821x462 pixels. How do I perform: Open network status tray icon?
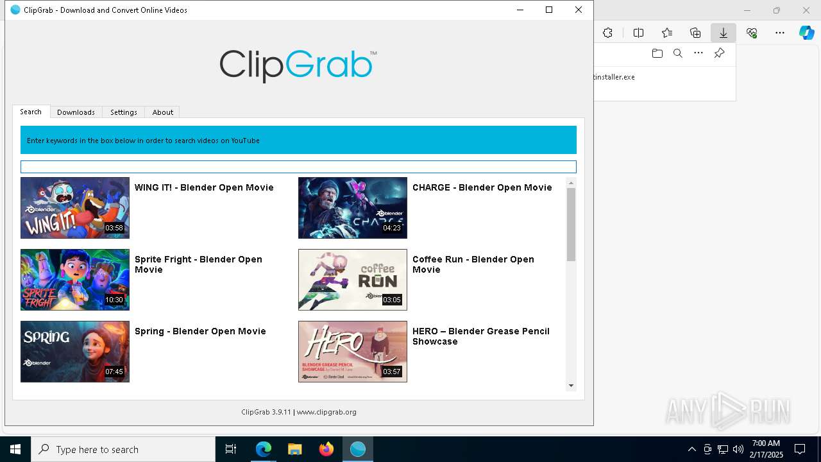[x=723, y=449]
